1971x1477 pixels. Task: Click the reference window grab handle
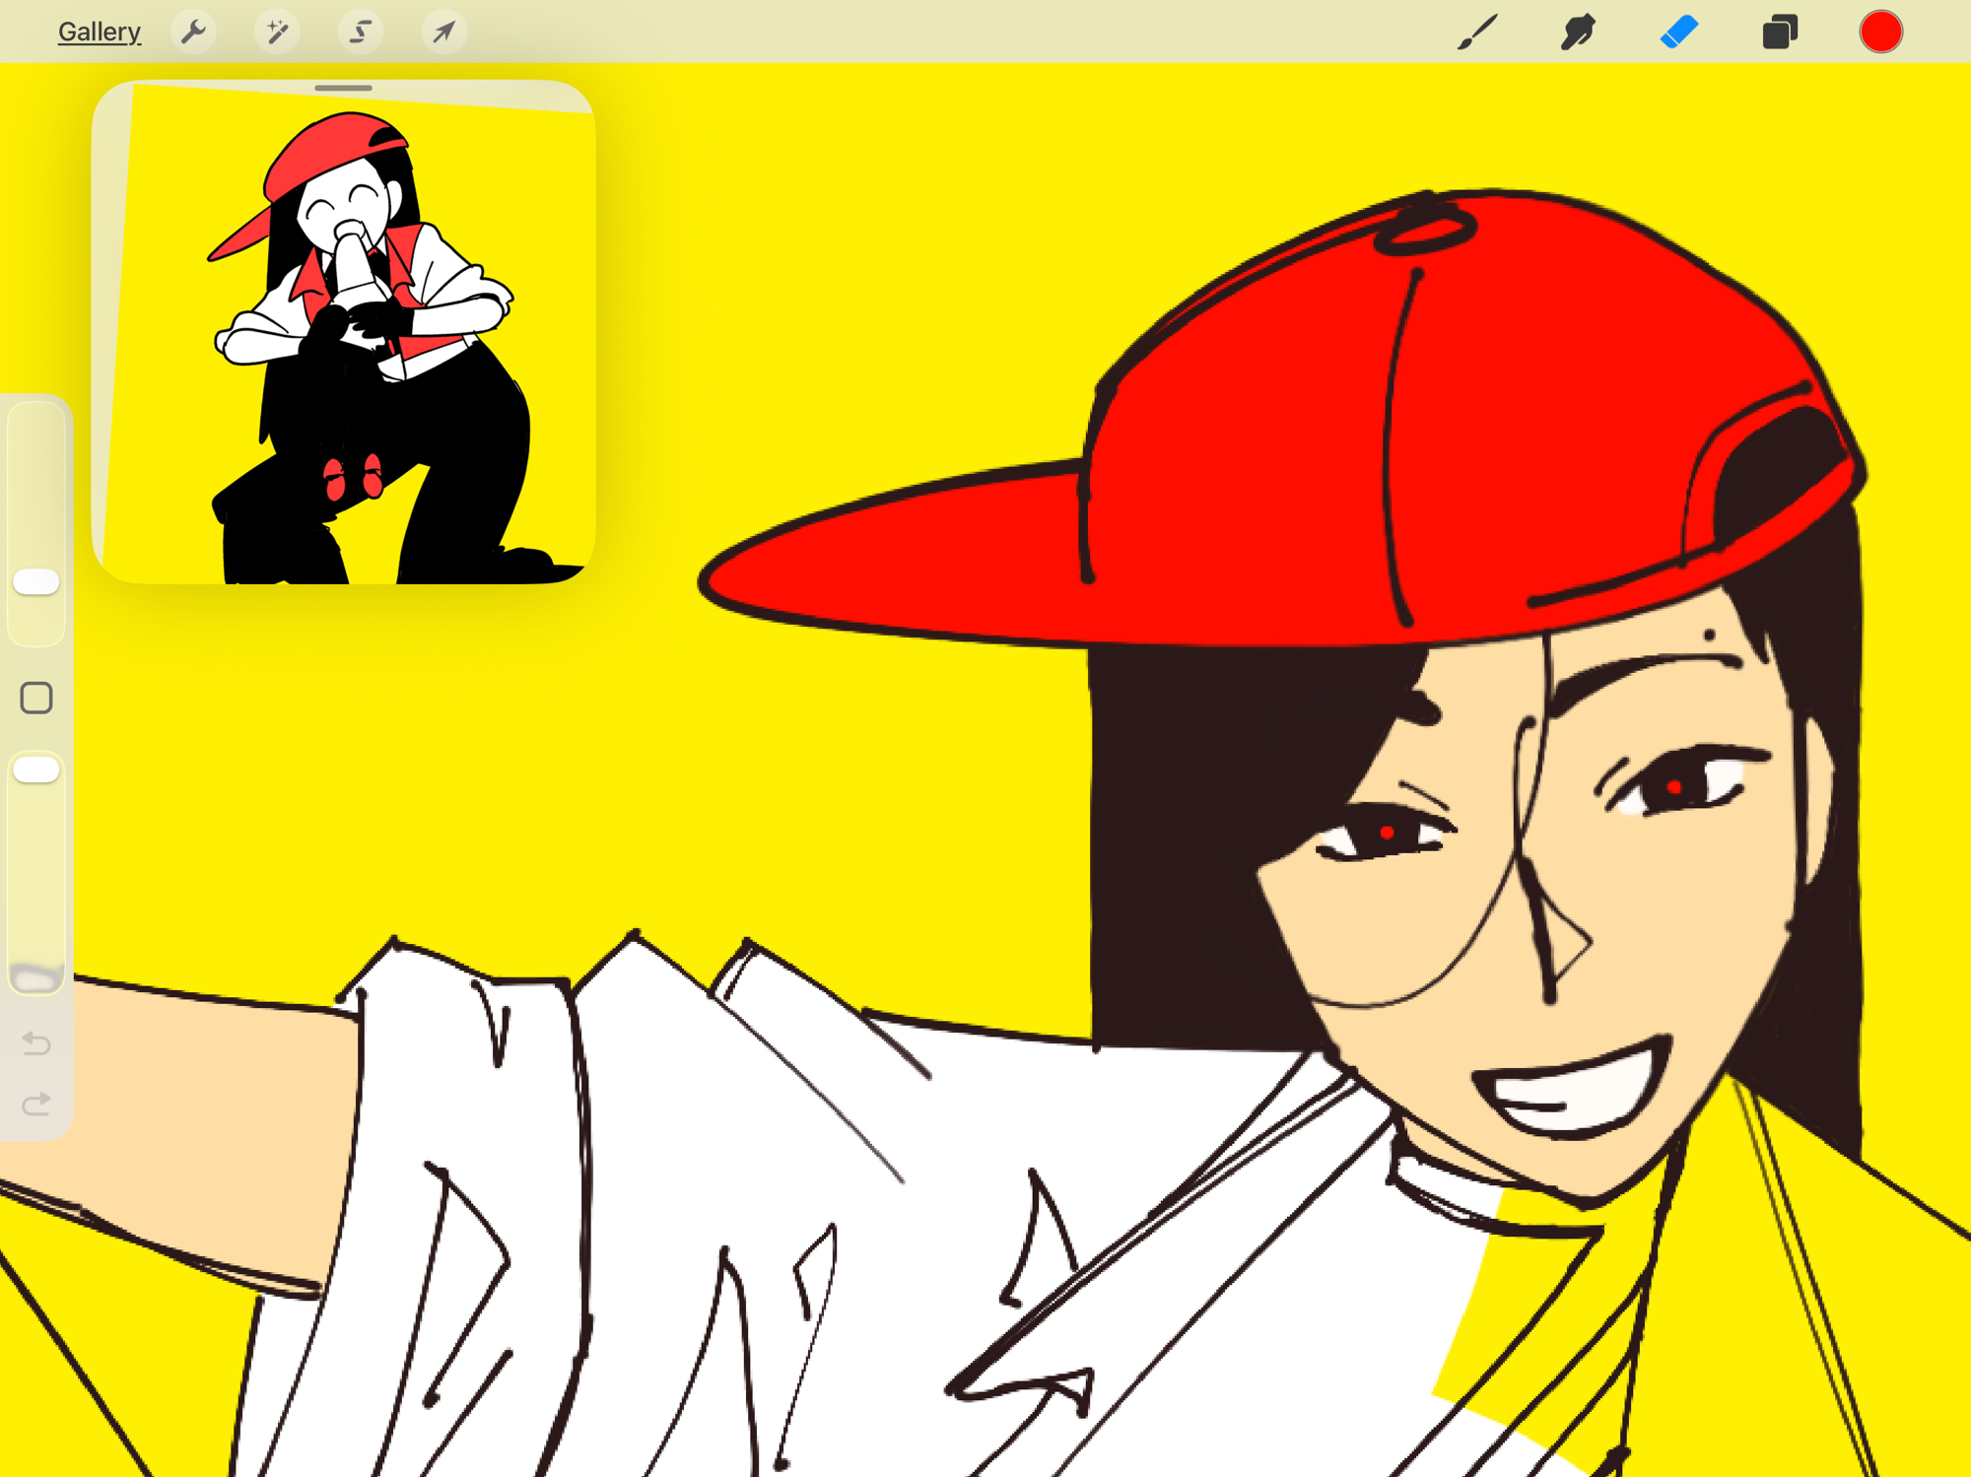(x=343, y=89)
